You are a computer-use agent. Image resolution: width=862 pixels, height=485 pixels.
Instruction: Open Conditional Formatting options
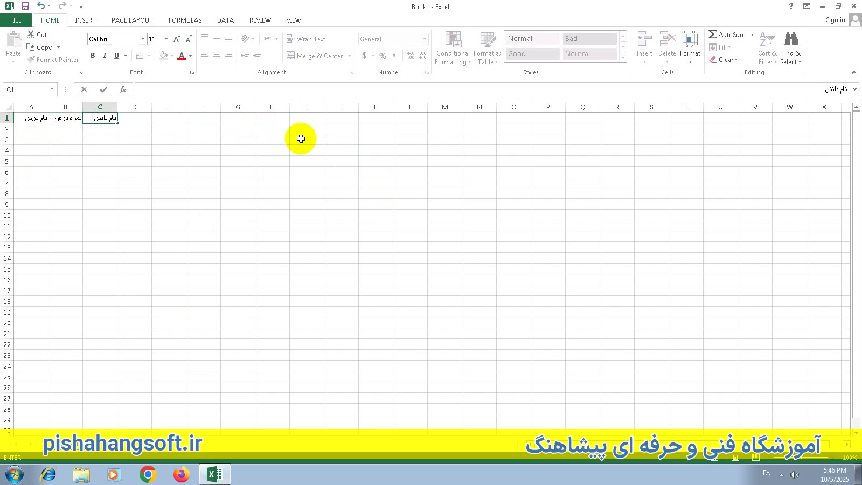point(453,48)
